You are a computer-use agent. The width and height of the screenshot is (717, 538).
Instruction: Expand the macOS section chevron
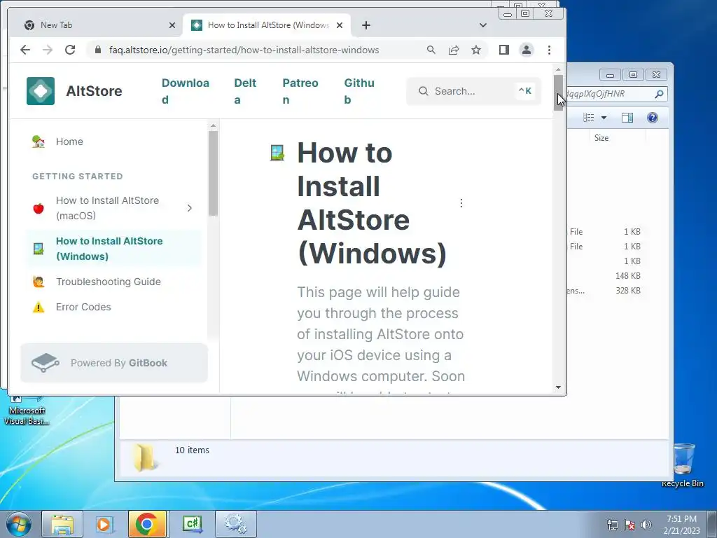pyautogui.click(x=190, y=208)
